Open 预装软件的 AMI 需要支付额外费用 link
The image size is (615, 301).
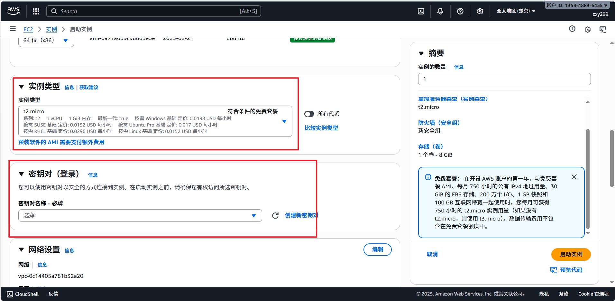pos(61,142)
